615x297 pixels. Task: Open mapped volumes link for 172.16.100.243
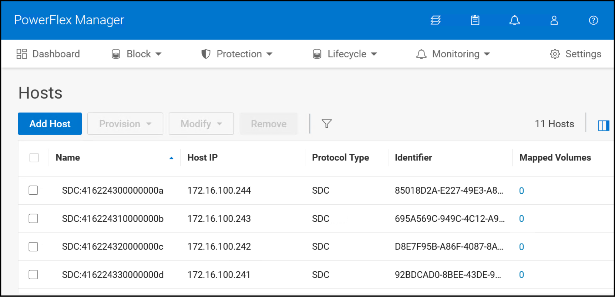pos(521,219)
